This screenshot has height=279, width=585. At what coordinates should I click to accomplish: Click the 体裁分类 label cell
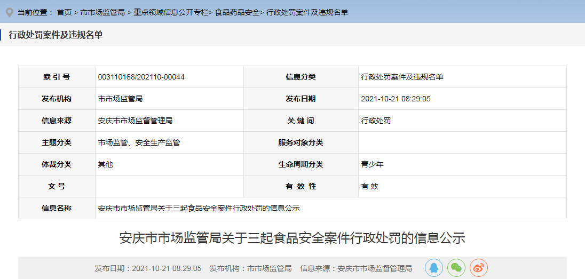[57, 164]
